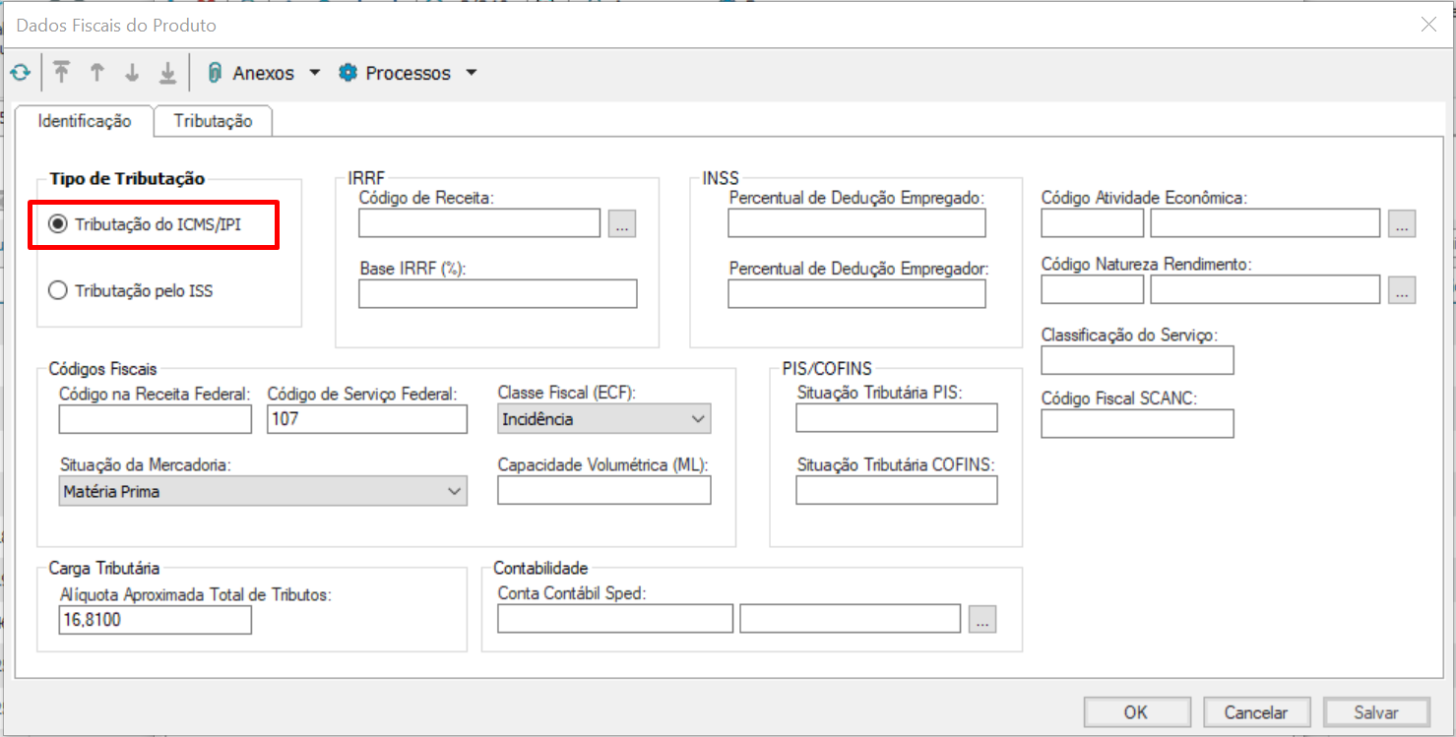Switch to the Identificação tab
This screenshot has height=737, width=1456.
coord(84,121)
